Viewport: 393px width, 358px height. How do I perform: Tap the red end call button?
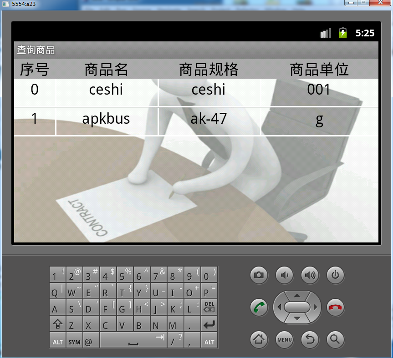tap(335, 307)
